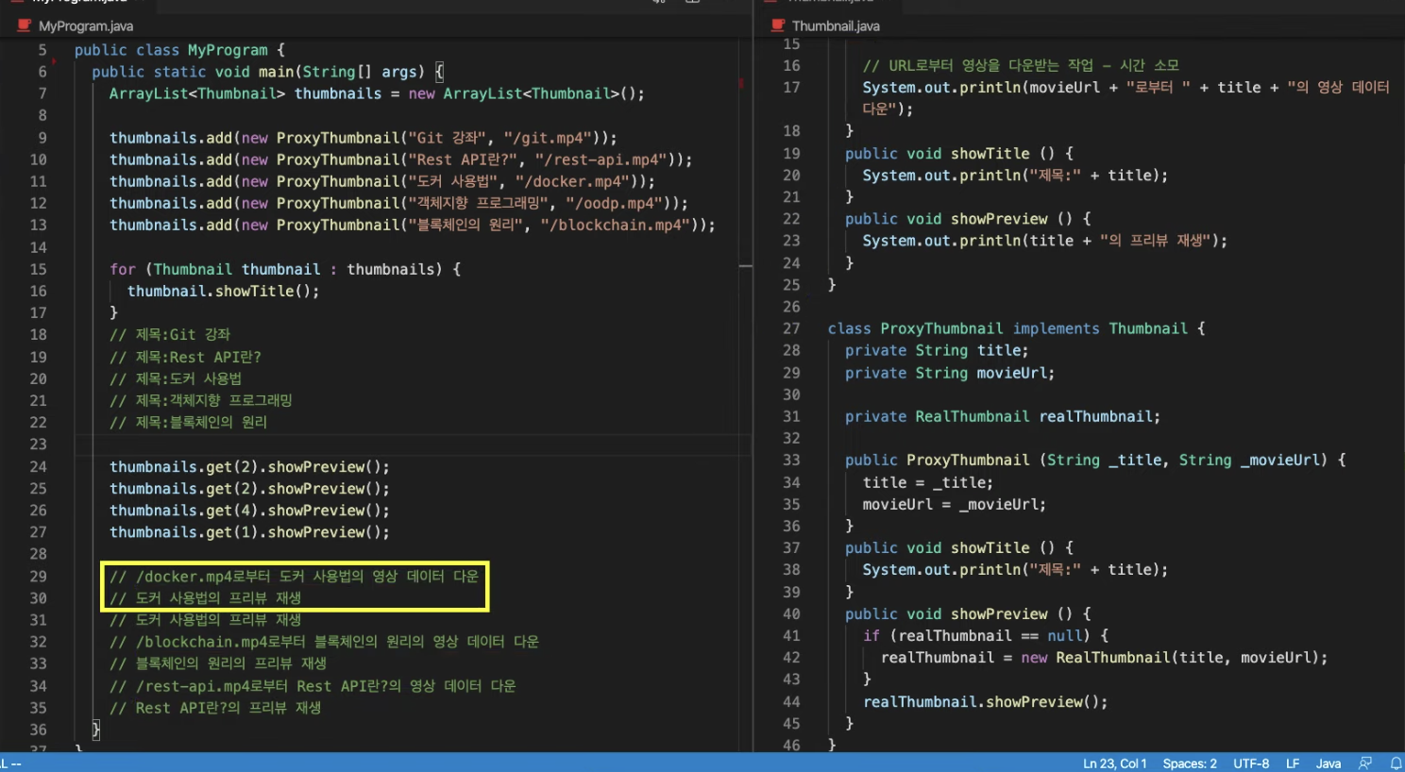The image size is (1405, 772).
Task: Click line number 27 in the Thumbnail.java gutter
Action: tap(791, 328)
